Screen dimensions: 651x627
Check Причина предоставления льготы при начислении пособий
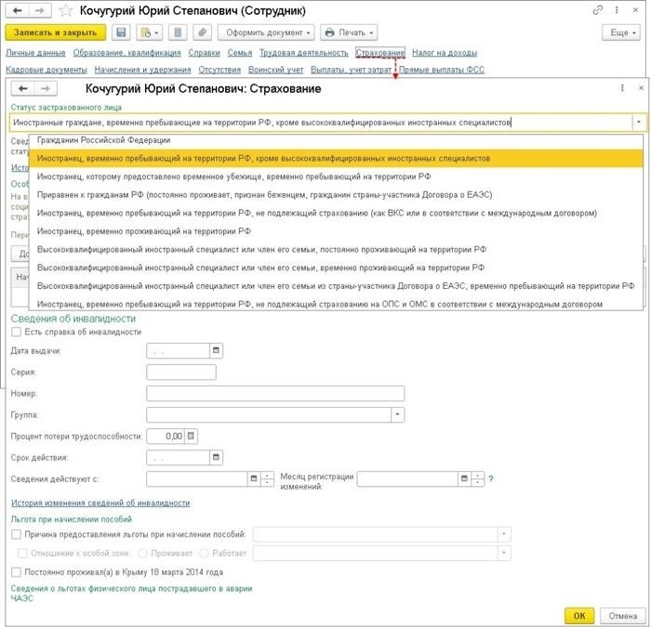click(x=16, y=534)
